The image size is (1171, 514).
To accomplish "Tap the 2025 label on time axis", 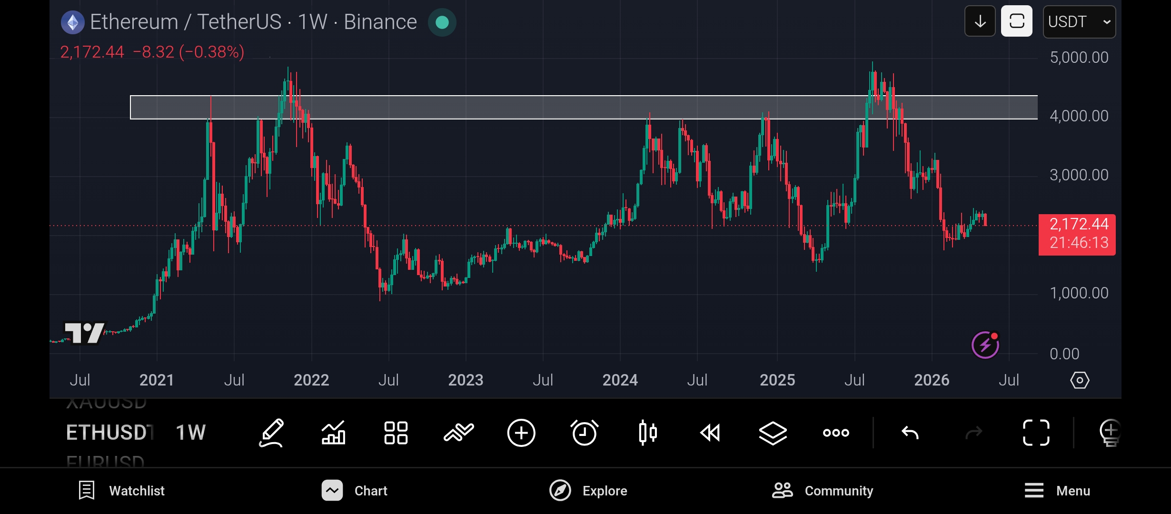I will pyautogui.click(x=777, y=380).
